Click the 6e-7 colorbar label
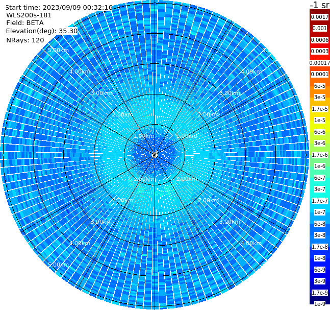Screen dimensions: 330x310 click(x=320, y=178)
